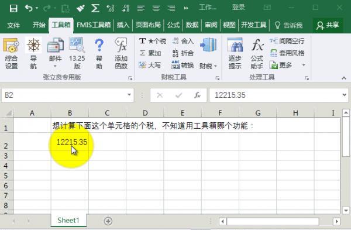This screenshot has width=351, height=230.
Task: Click the 大写 uppercase tool
Action: tap(150, 65)
